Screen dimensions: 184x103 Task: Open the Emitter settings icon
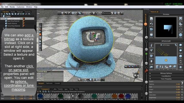click(x=152, y=62)
